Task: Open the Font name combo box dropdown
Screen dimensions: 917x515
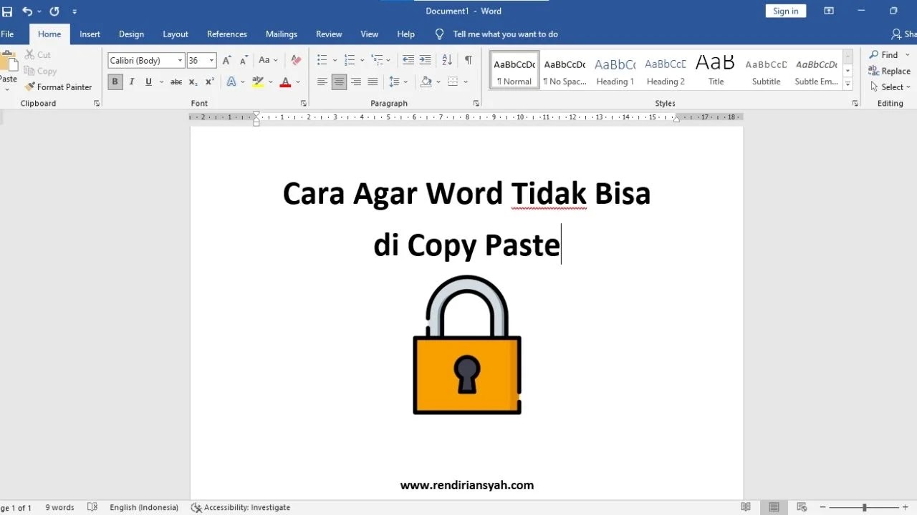Action: (180, 61)
